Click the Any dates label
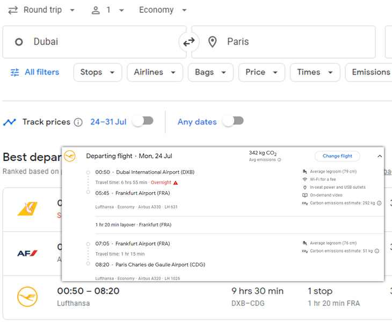 click(x=197, y=122)
